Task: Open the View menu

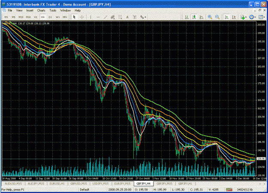Action: 19,10
